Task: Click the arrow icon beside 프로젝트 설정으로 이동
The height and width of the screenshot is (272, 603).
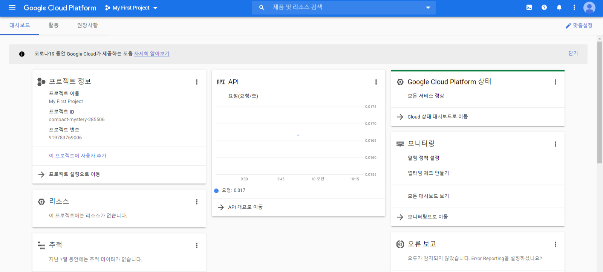Action: [41, 174]
